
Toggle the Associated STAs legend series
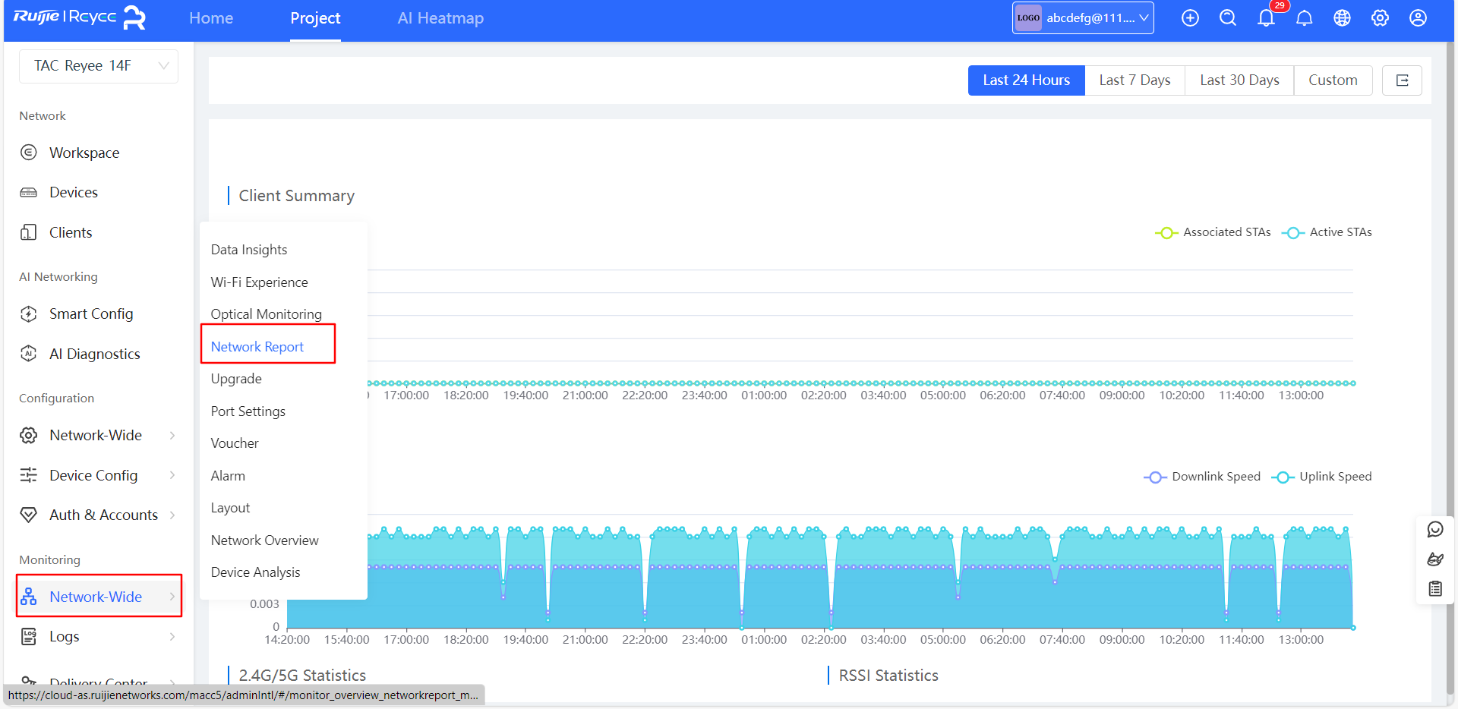tap(1213, 232)
